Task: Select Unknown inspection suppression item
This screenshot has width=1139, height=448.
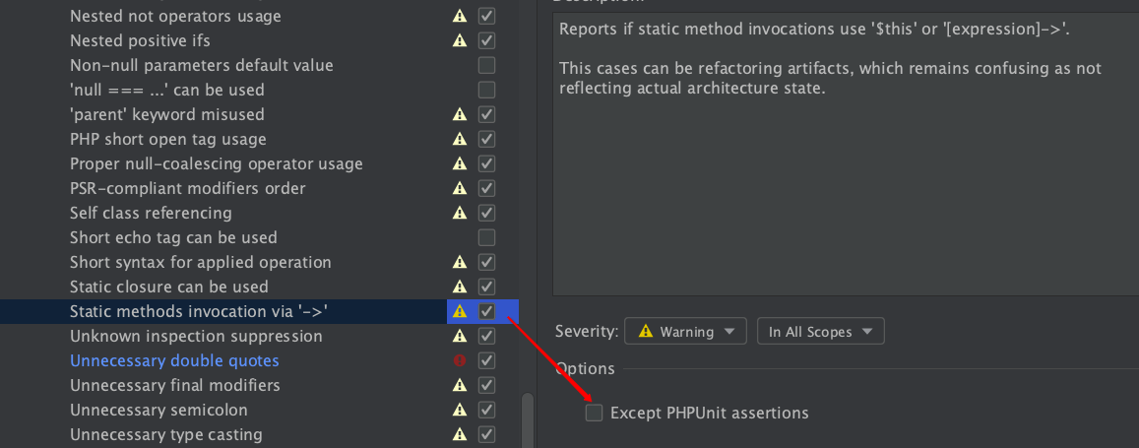Action: [196, 336]
